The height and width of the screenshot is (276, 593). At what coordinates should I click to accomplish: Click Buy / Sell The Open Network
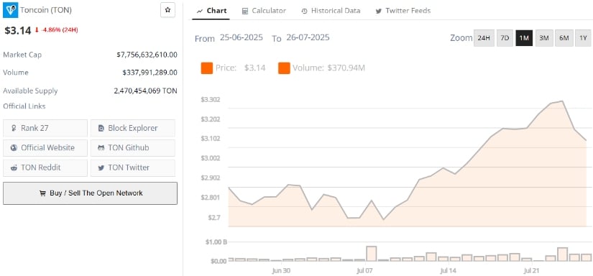[x=90, y=193]
